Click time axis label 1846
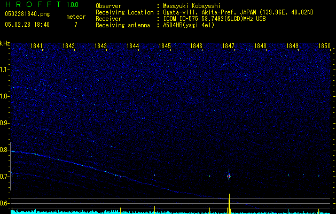 [x=196, y=46]
